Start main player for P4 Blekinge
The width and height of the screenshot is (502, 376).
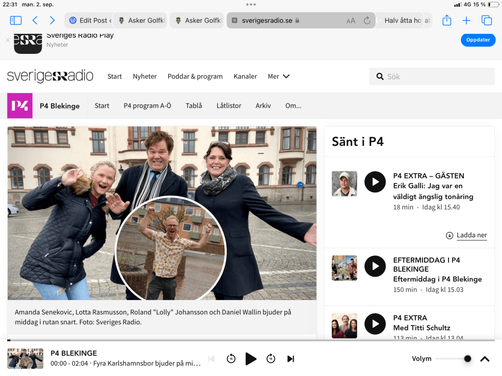pos(251,359)
